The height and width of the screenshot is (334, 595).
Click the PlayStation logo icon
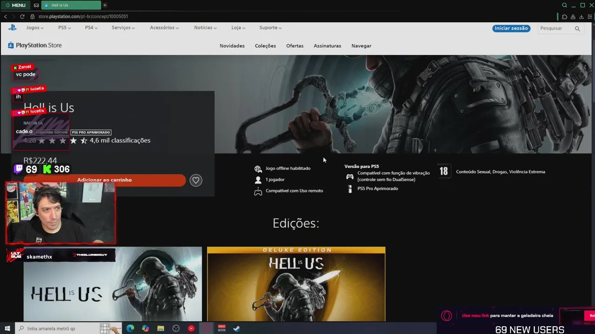tap(12, 27)
